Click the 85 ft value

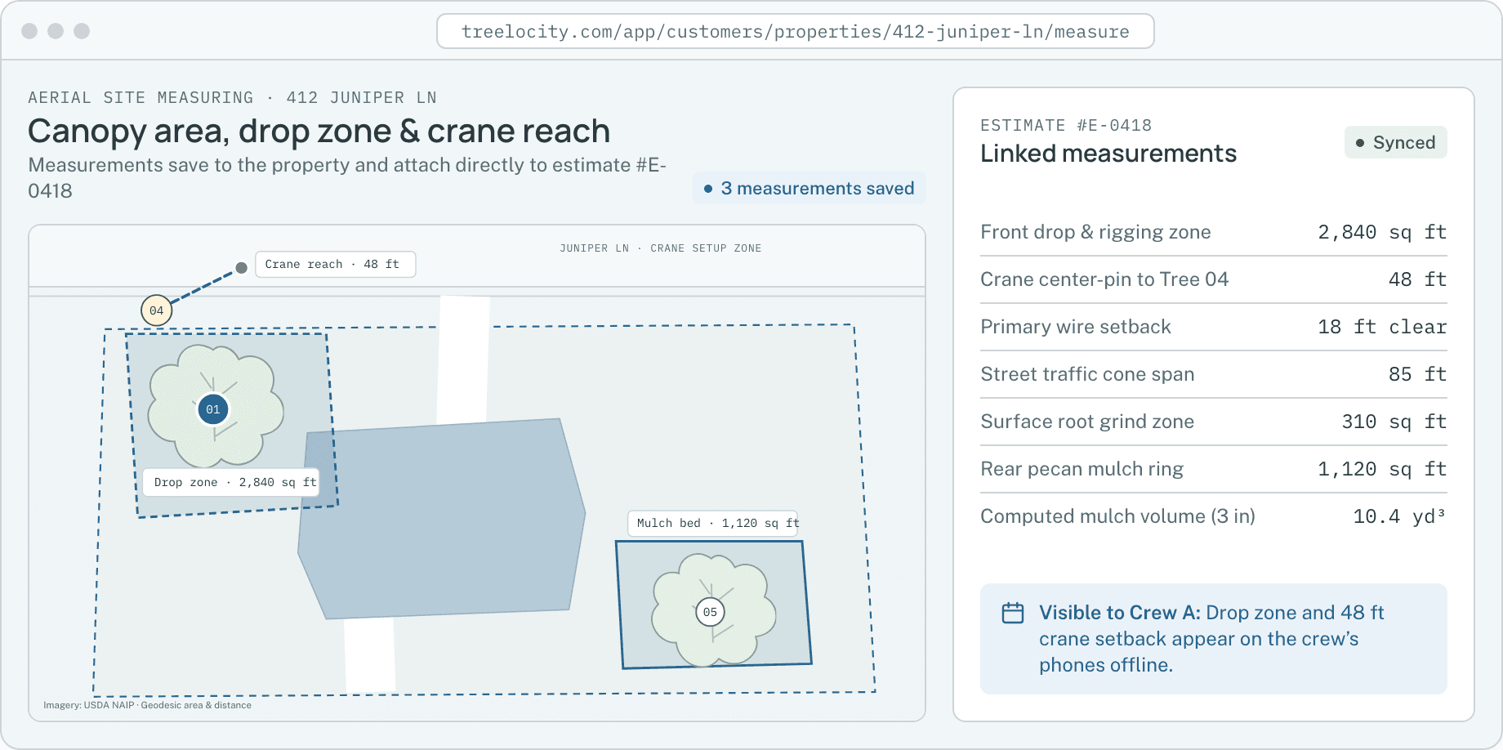tap(1417, 374)
